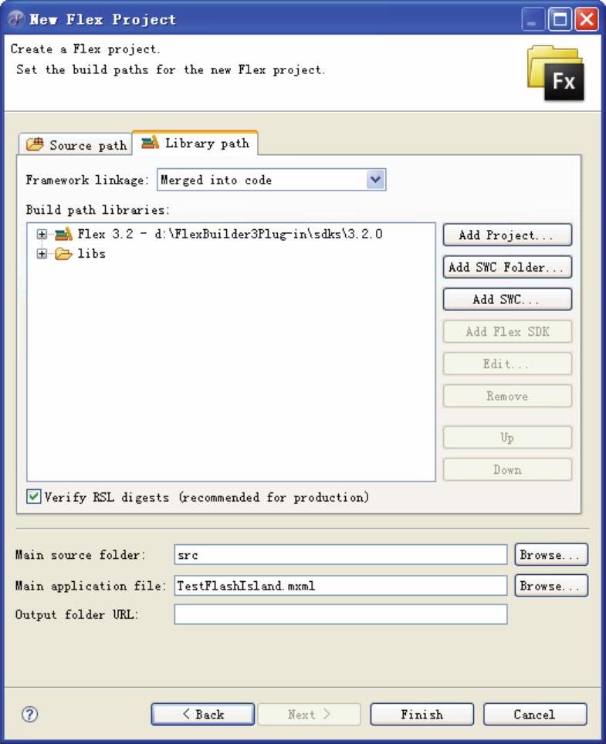Click the Fx folder wizard image
The width and height of the screenshot is (606, 744).
[x=556, y=73]
